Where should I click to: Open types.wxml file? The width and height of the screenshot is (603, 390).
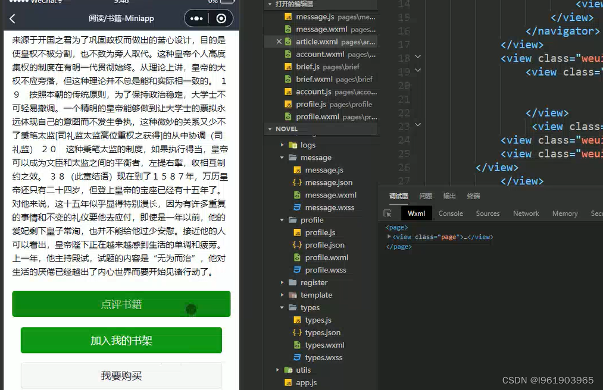324,345
